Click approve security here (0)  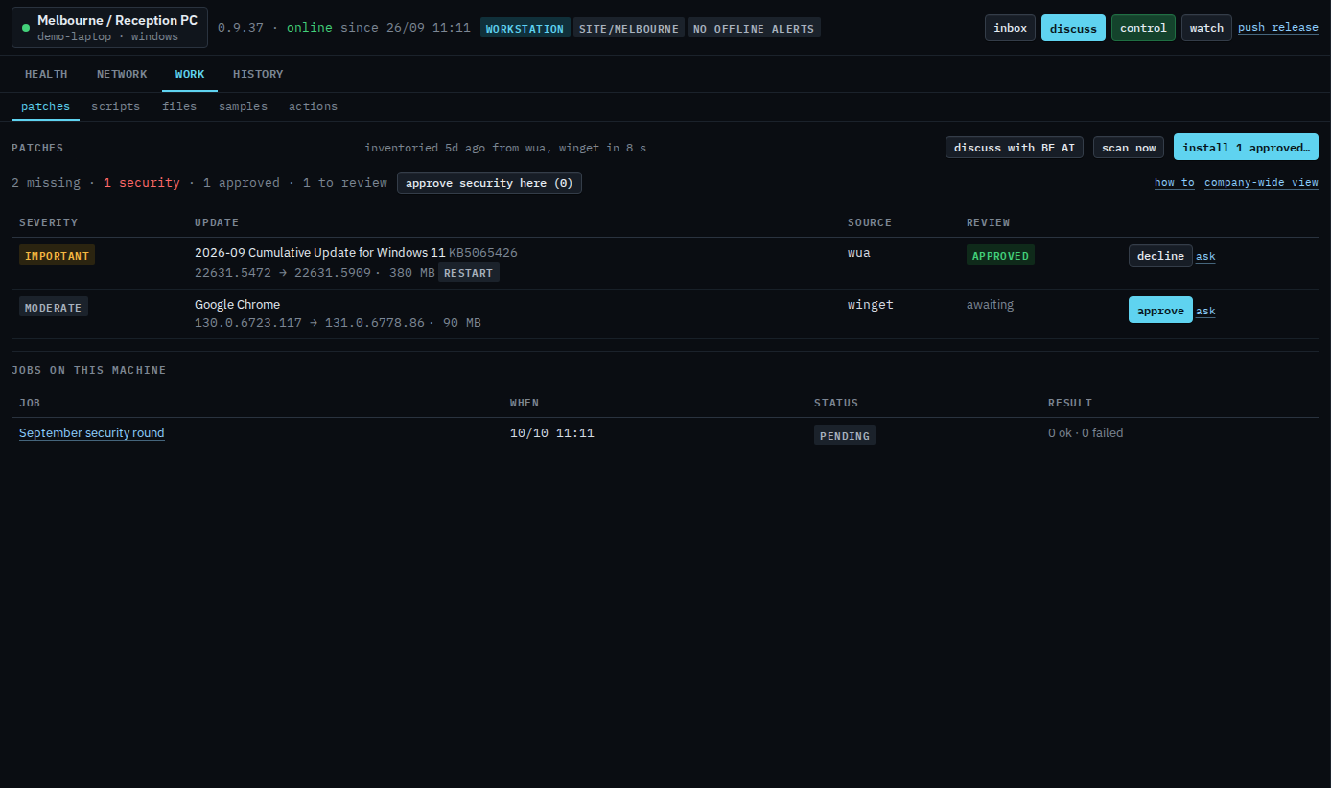489,183
